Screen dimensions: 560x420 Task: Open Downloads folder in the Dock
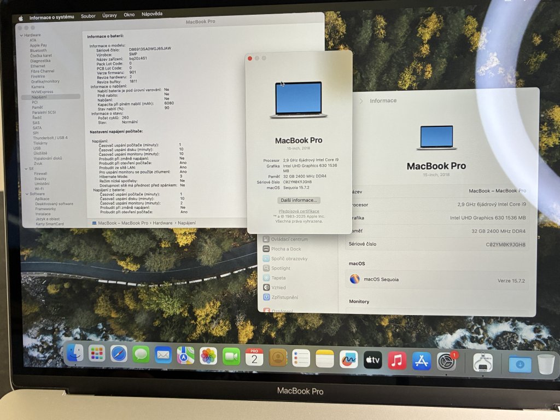tap(520, 364)
